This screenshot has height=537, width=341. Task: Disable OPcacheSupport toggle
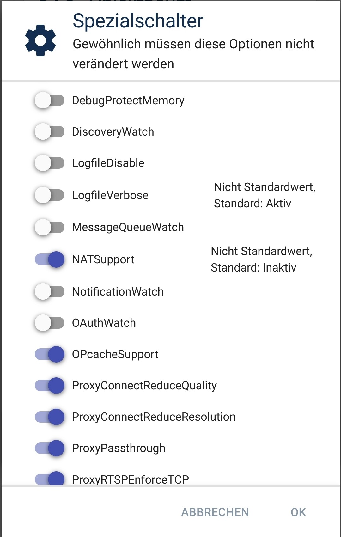(x=50, y=354)
